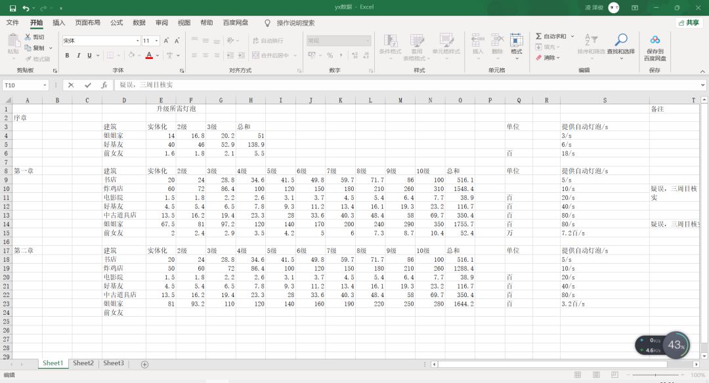Click the Paste clipboard icon
Screen dimensions: 709x383
coord(14,41)
